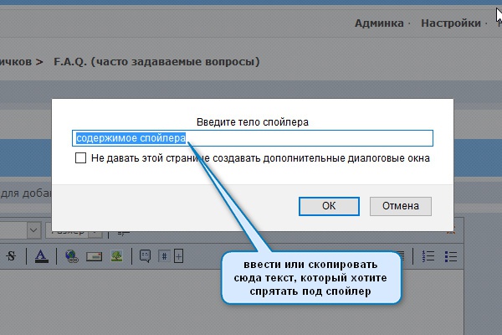Open the Админка link
502x335 pixels.
click(379, 23)
